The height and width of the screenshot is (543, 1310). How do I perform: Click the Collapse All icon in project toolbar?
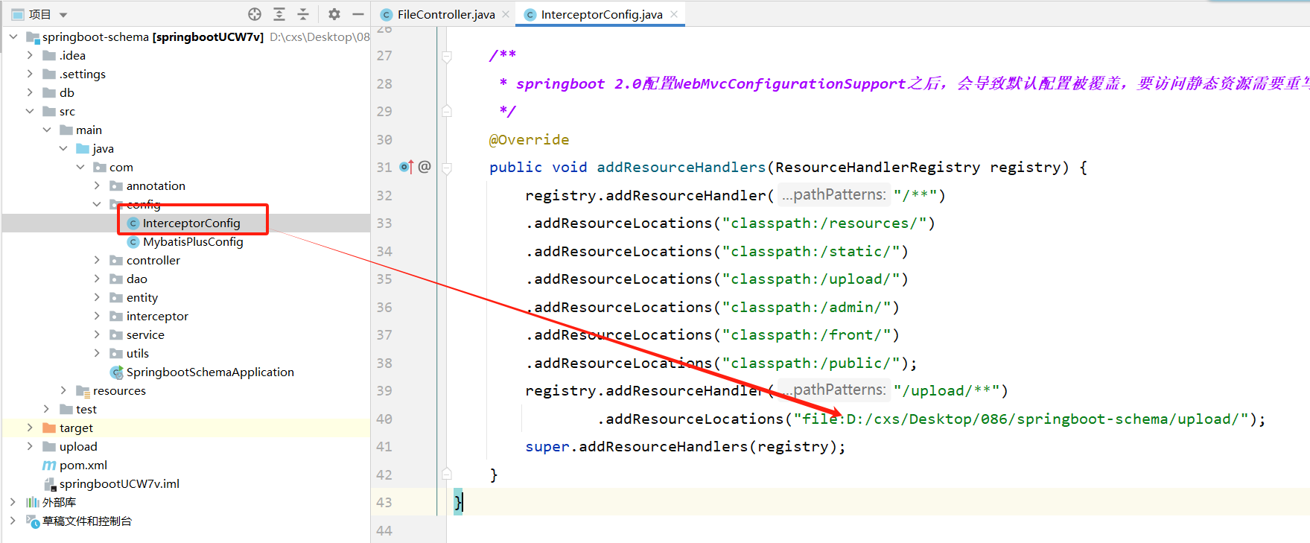pyautogui.click(x=303, y=14)
